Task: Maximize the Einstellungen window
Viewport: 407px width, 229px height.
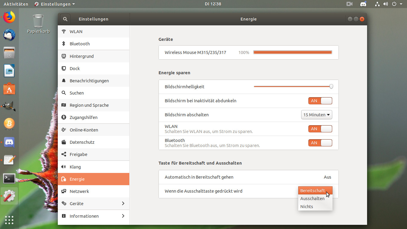Action: tap(356, 19)
